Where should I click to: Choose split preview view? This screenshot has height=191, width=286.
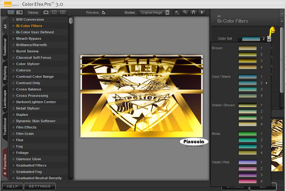(54, 12)
